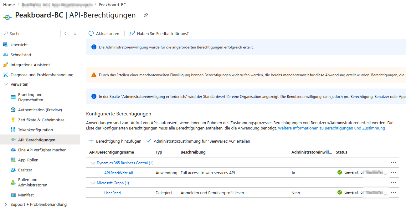Click the Besitzer people icon
The height and width of the screenshot is (208, 406).
[x=13, y=170]
